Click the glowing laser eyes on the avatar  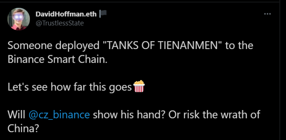pyautogui.click(x=18, y=17)
